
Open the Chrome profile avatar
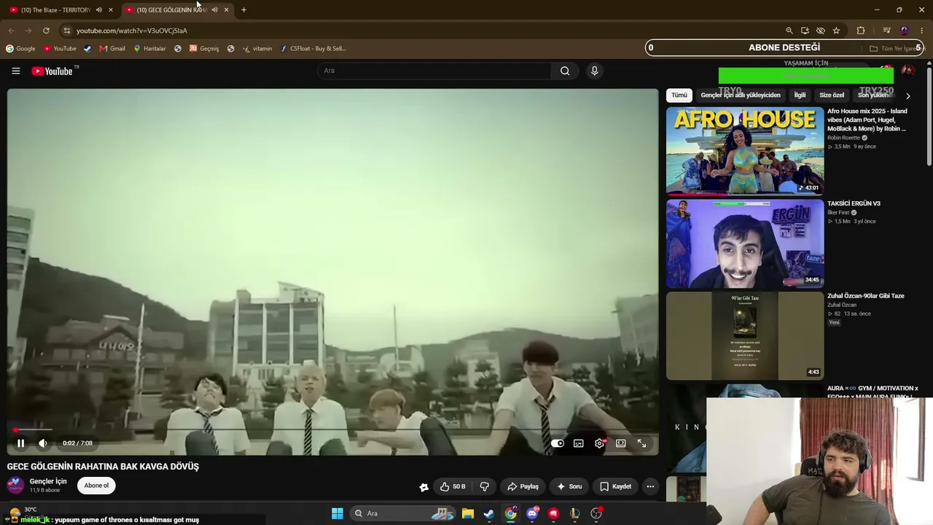(x=905, y=31)
